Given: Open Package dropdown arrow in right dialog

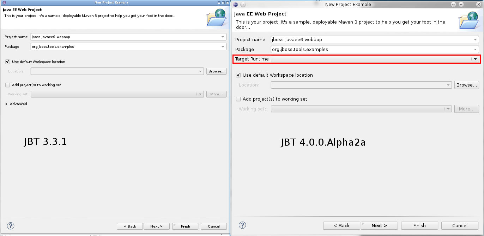Looking at the screenshot, I should pos(475,50).
